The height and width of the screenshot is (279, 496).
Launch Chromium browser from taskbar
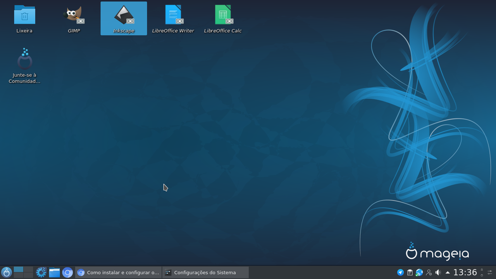(x=67, y=272)
